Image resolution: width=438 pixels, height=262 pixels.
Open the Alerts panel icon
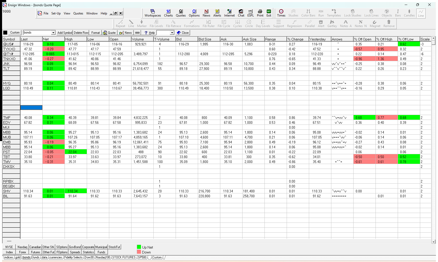(x=217, y=13)
